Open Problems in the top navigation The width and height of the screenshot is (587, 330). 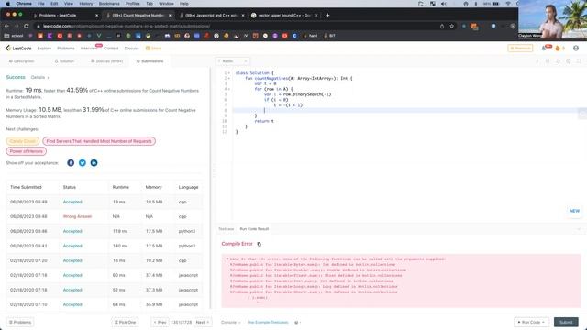click(x=66, y=49)
